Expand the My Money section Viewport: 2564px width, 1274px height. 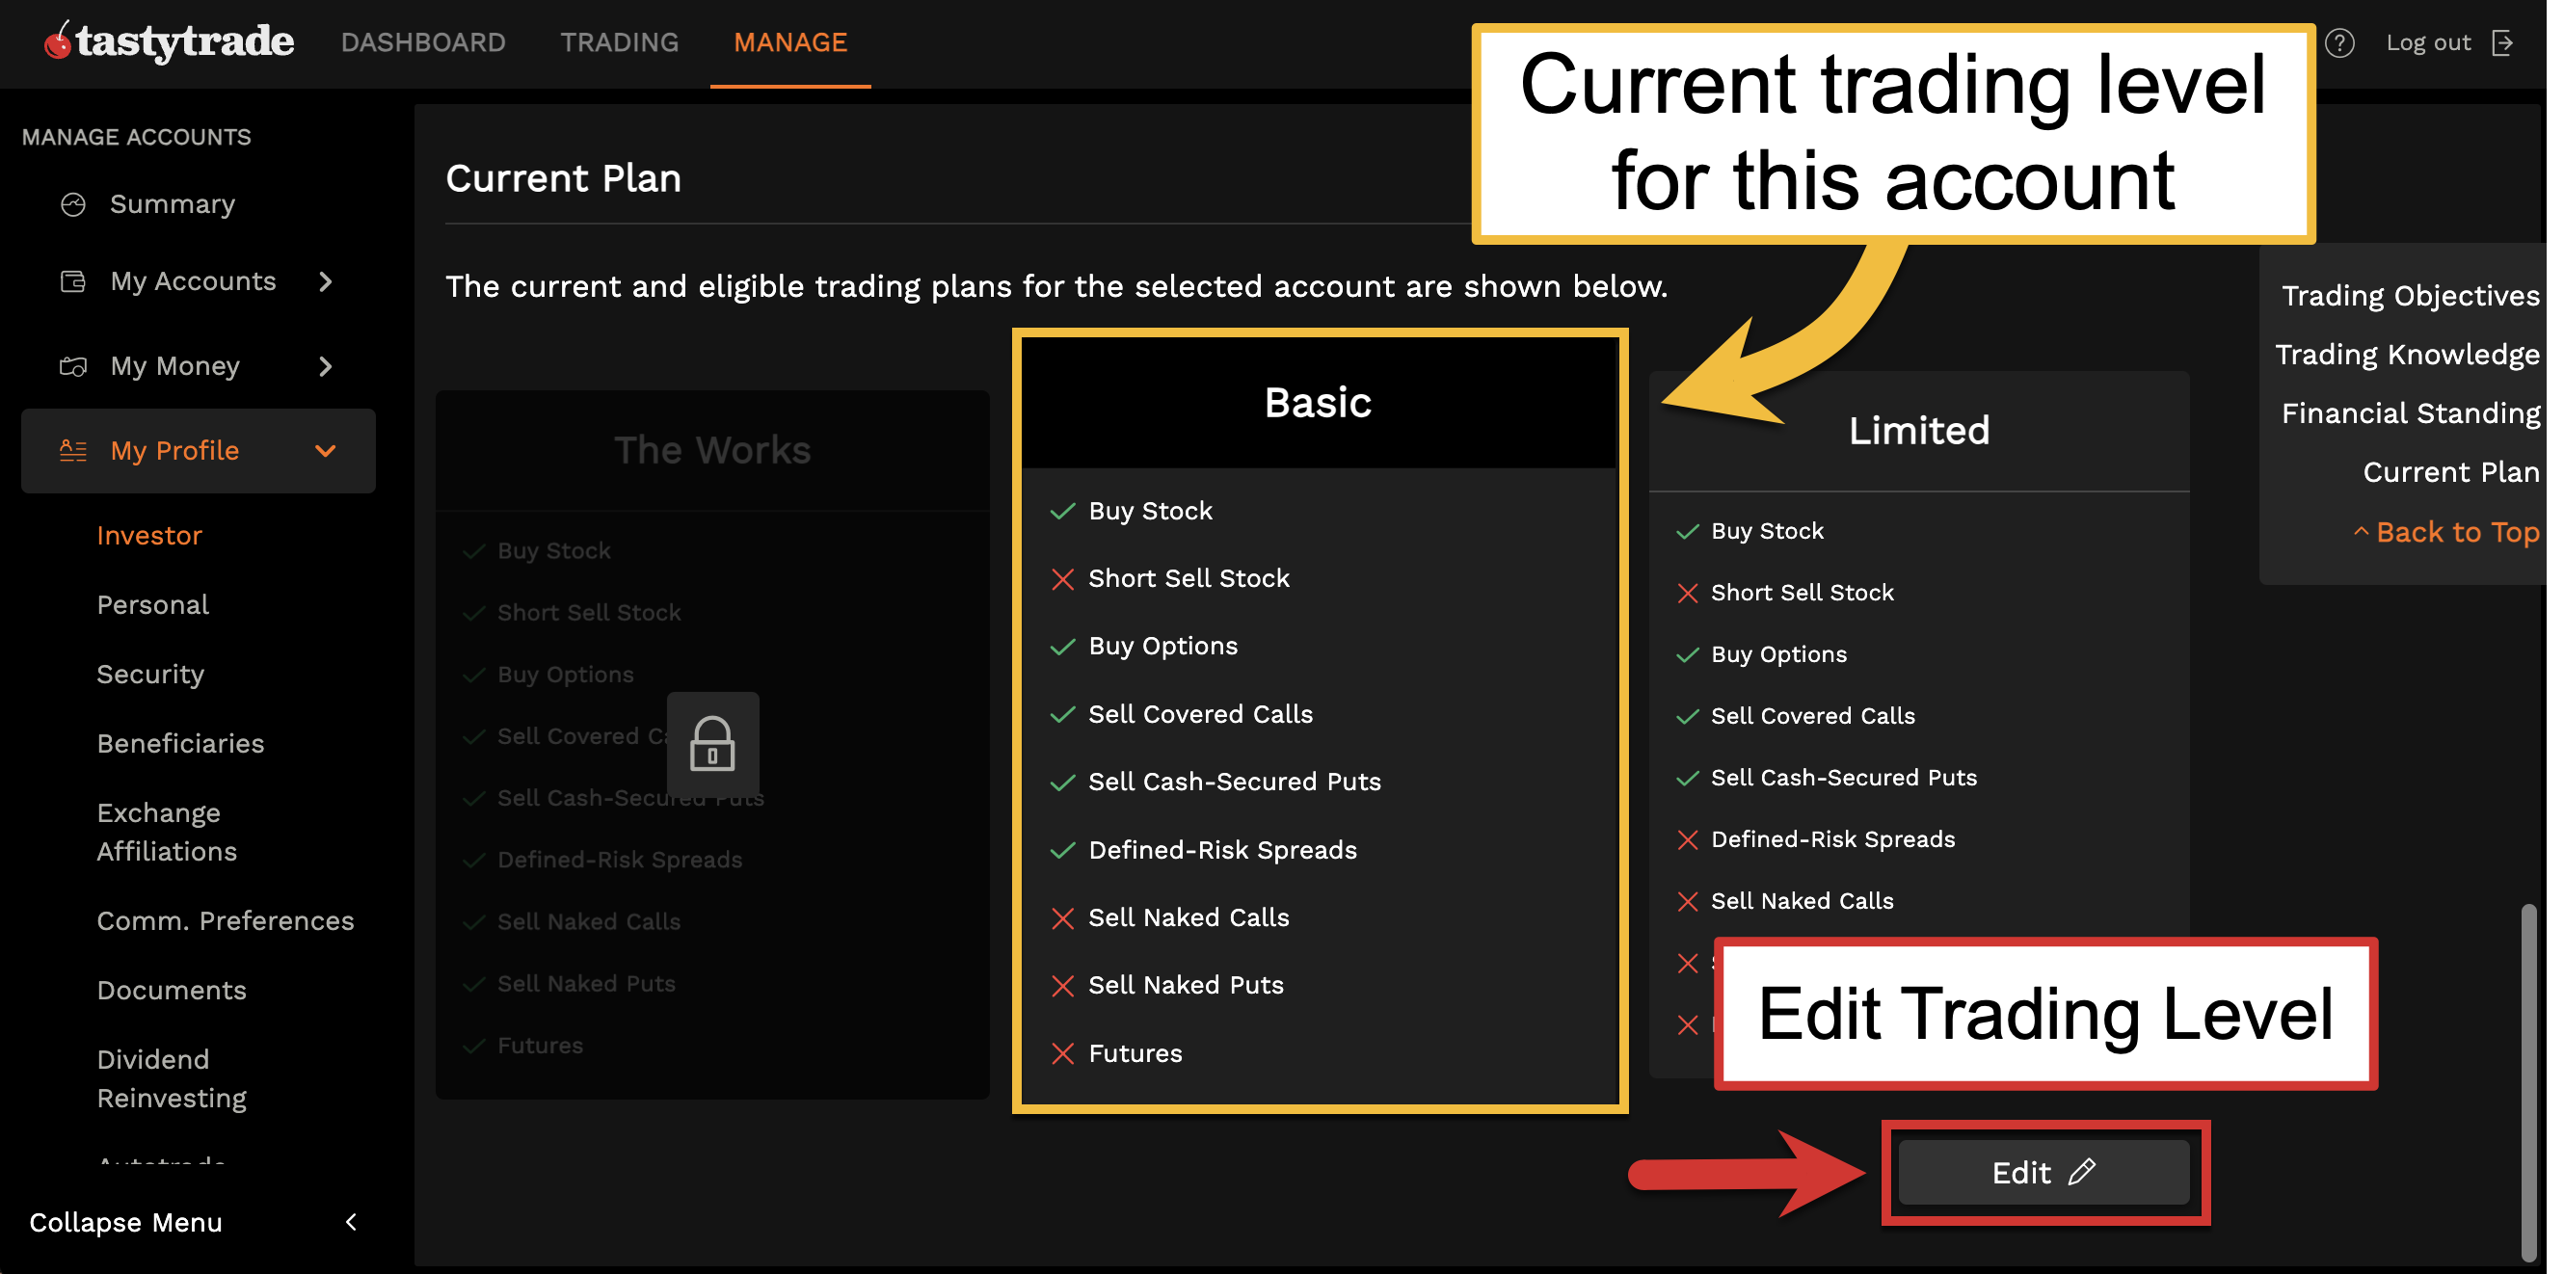tap(326, 366)
